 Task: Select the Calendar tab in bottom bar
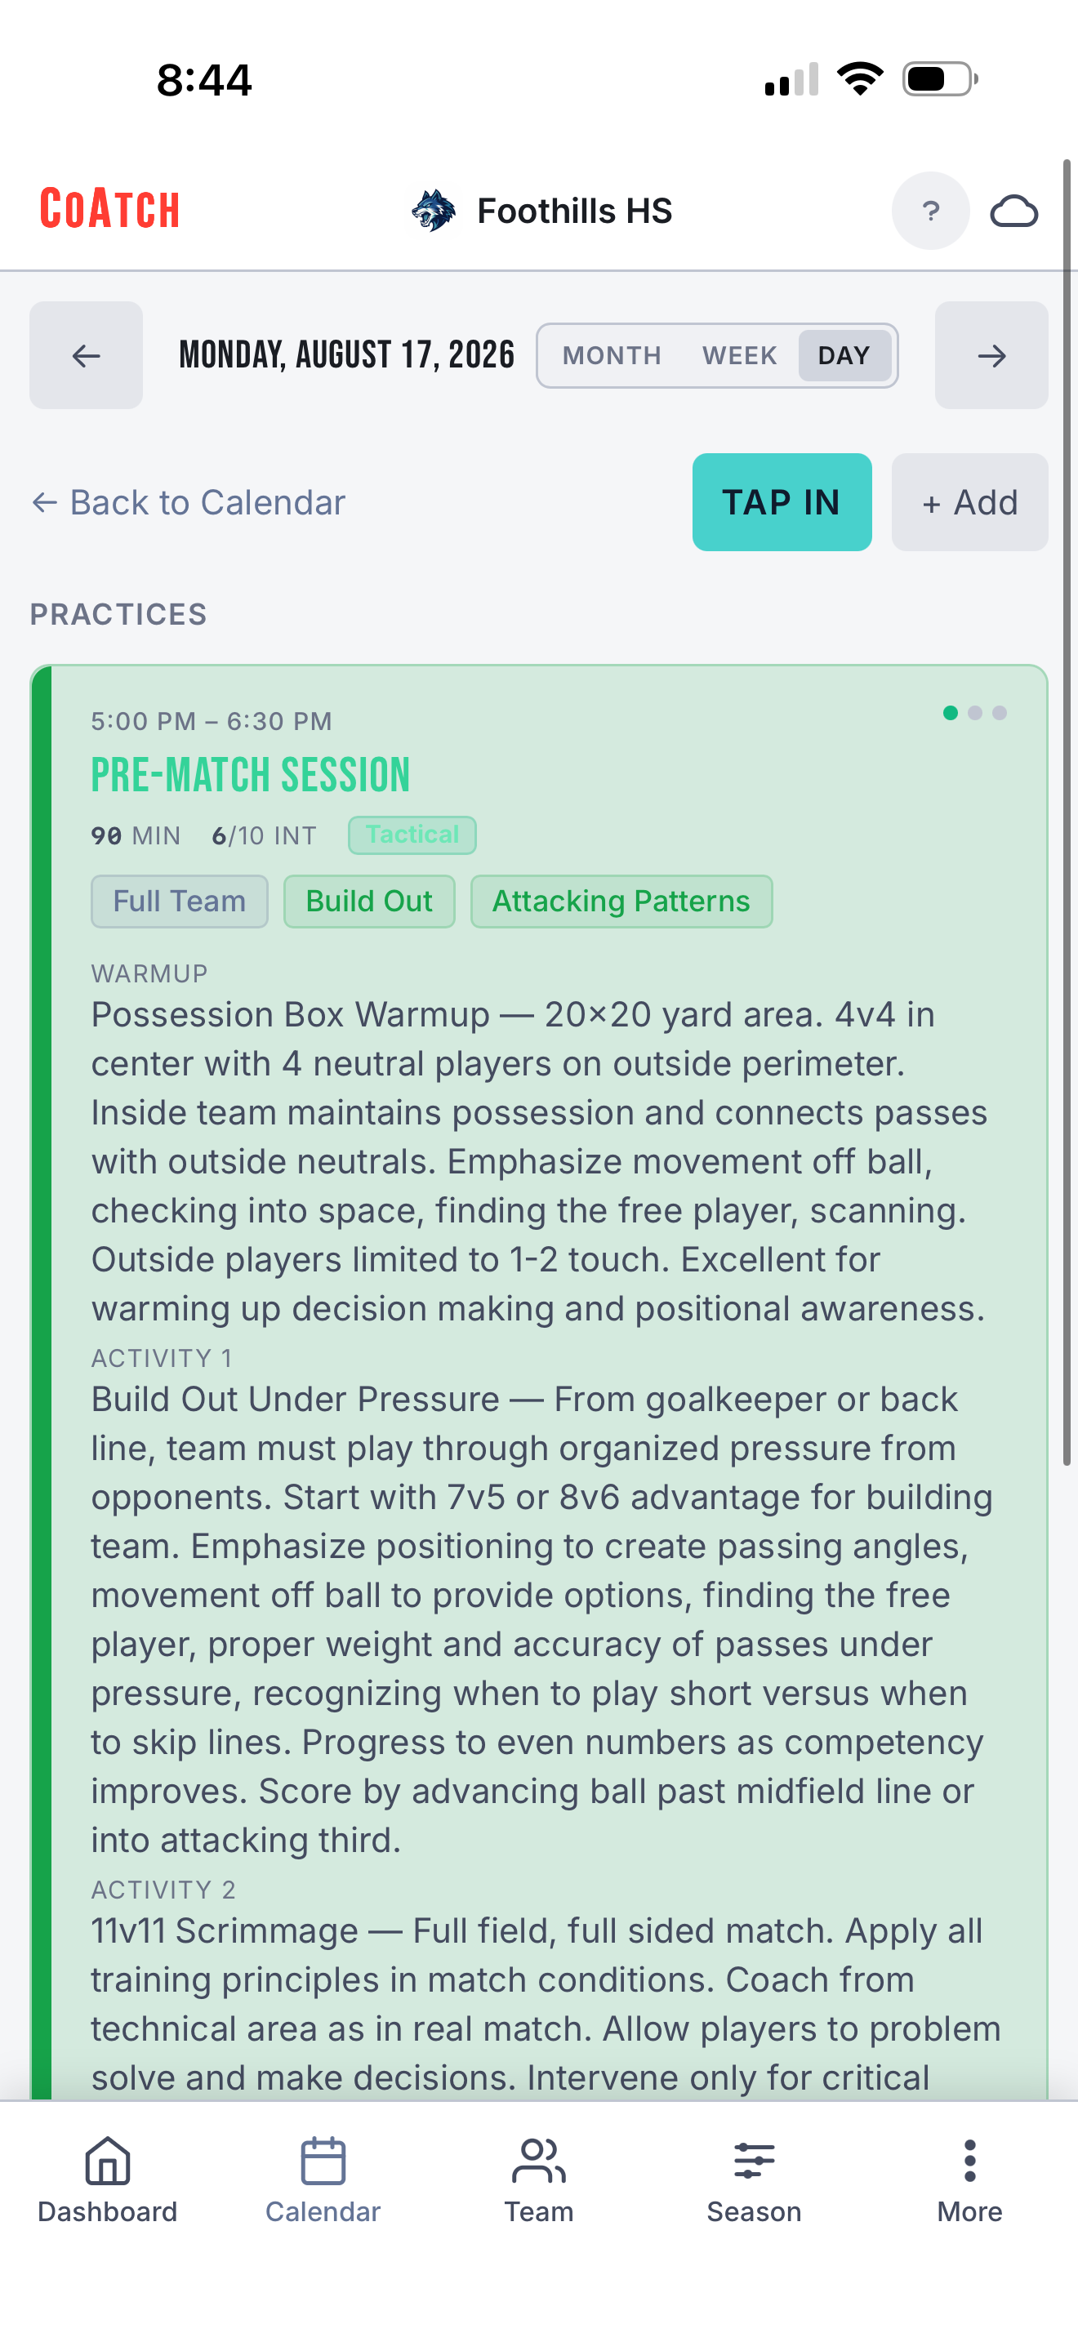[323, 2179]
